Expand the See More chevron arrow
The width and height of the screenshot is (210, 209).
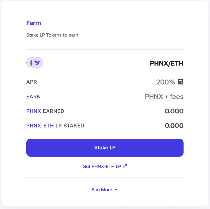tap(116, 189)
